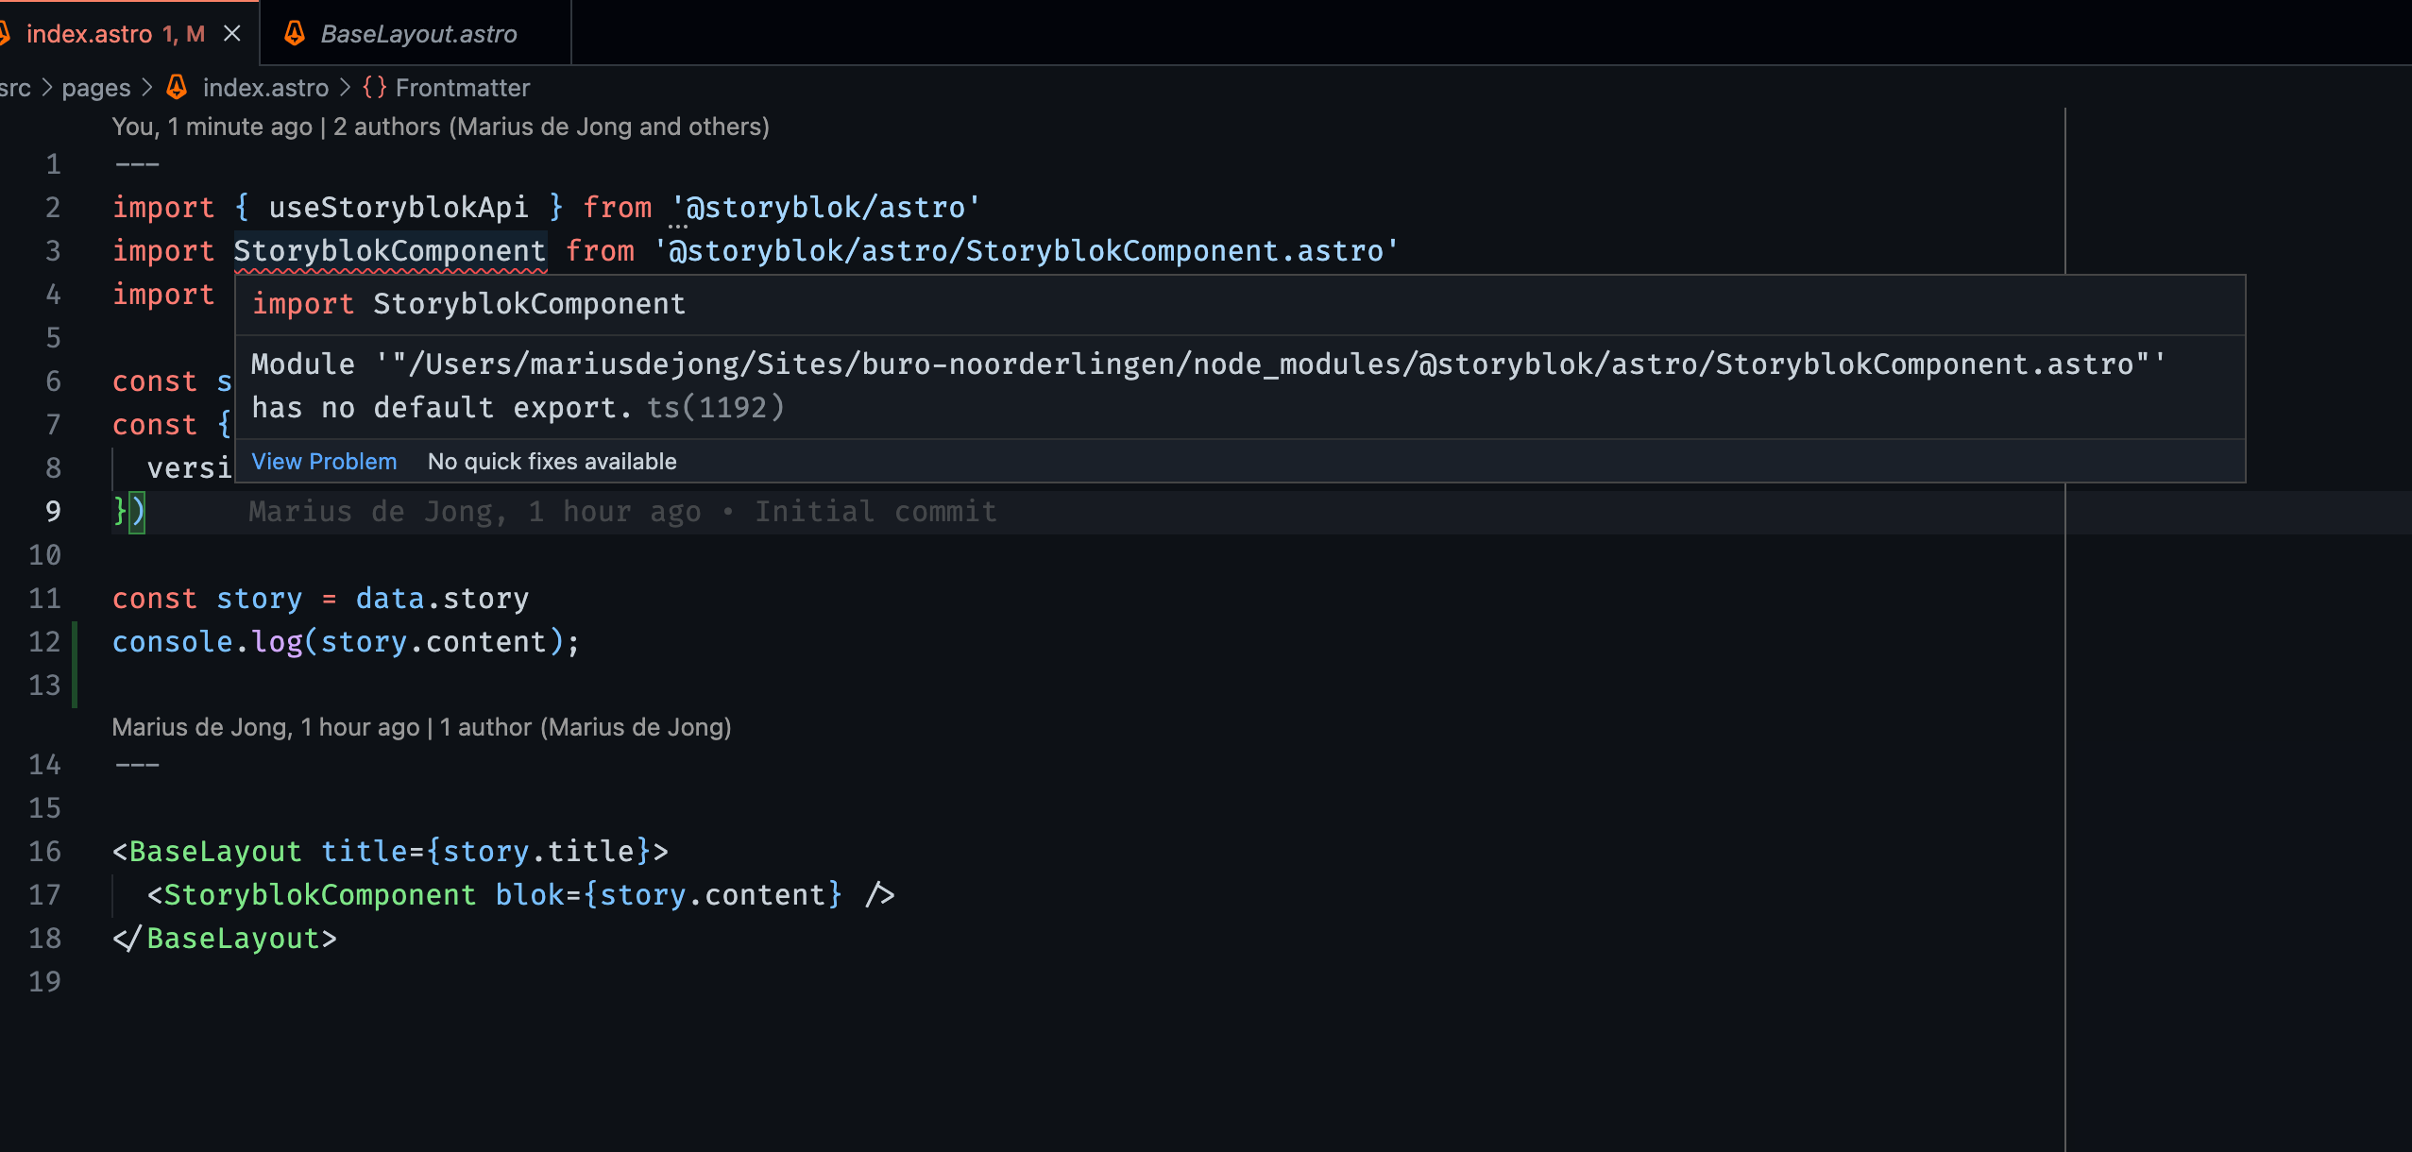Viewport: 2412px width, 1152px height.
Task: Click the Astro icon on the BaseLayout.astro tab
Action: coord(295,33)
